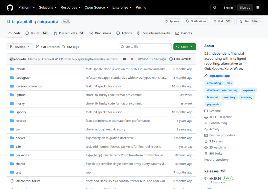The height and width of the screenshot is (189, 268).
Task: Click the Readme book icon
Action: coord(206,111)
